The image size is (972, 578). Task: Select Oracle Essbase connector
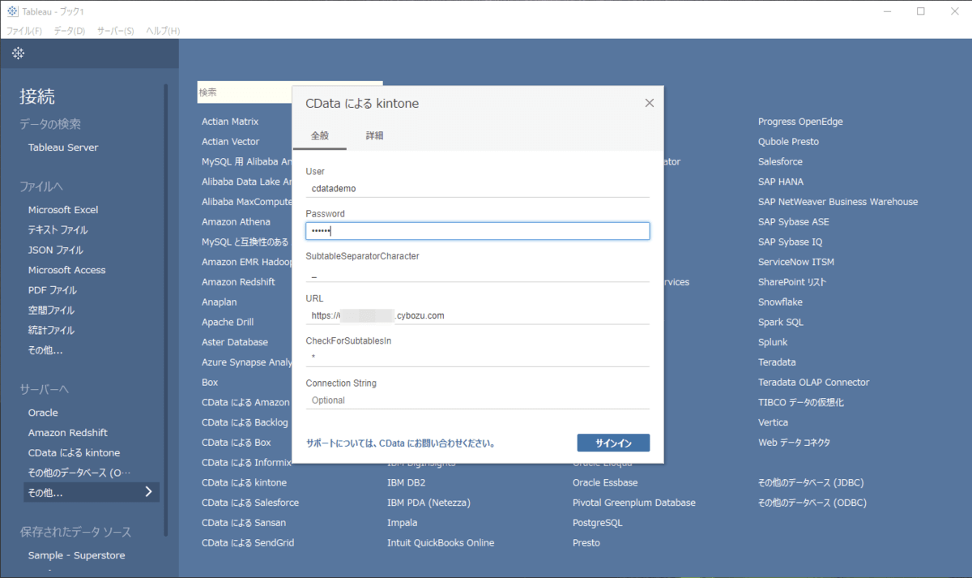point(605,482)
